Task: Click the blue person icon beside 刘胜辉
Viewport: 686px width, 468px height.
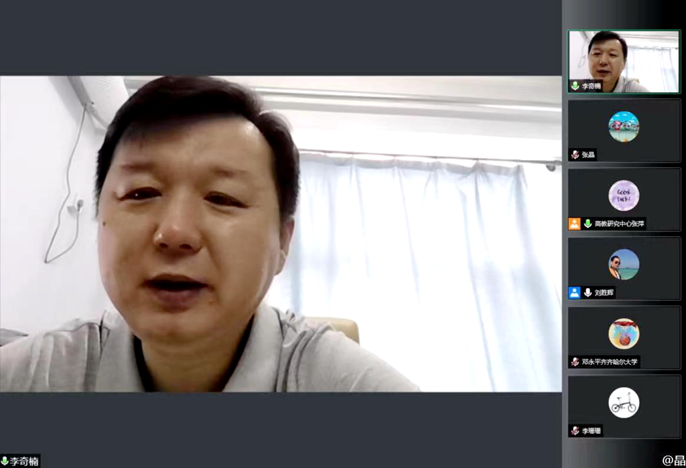Action: tap(574, 293)
